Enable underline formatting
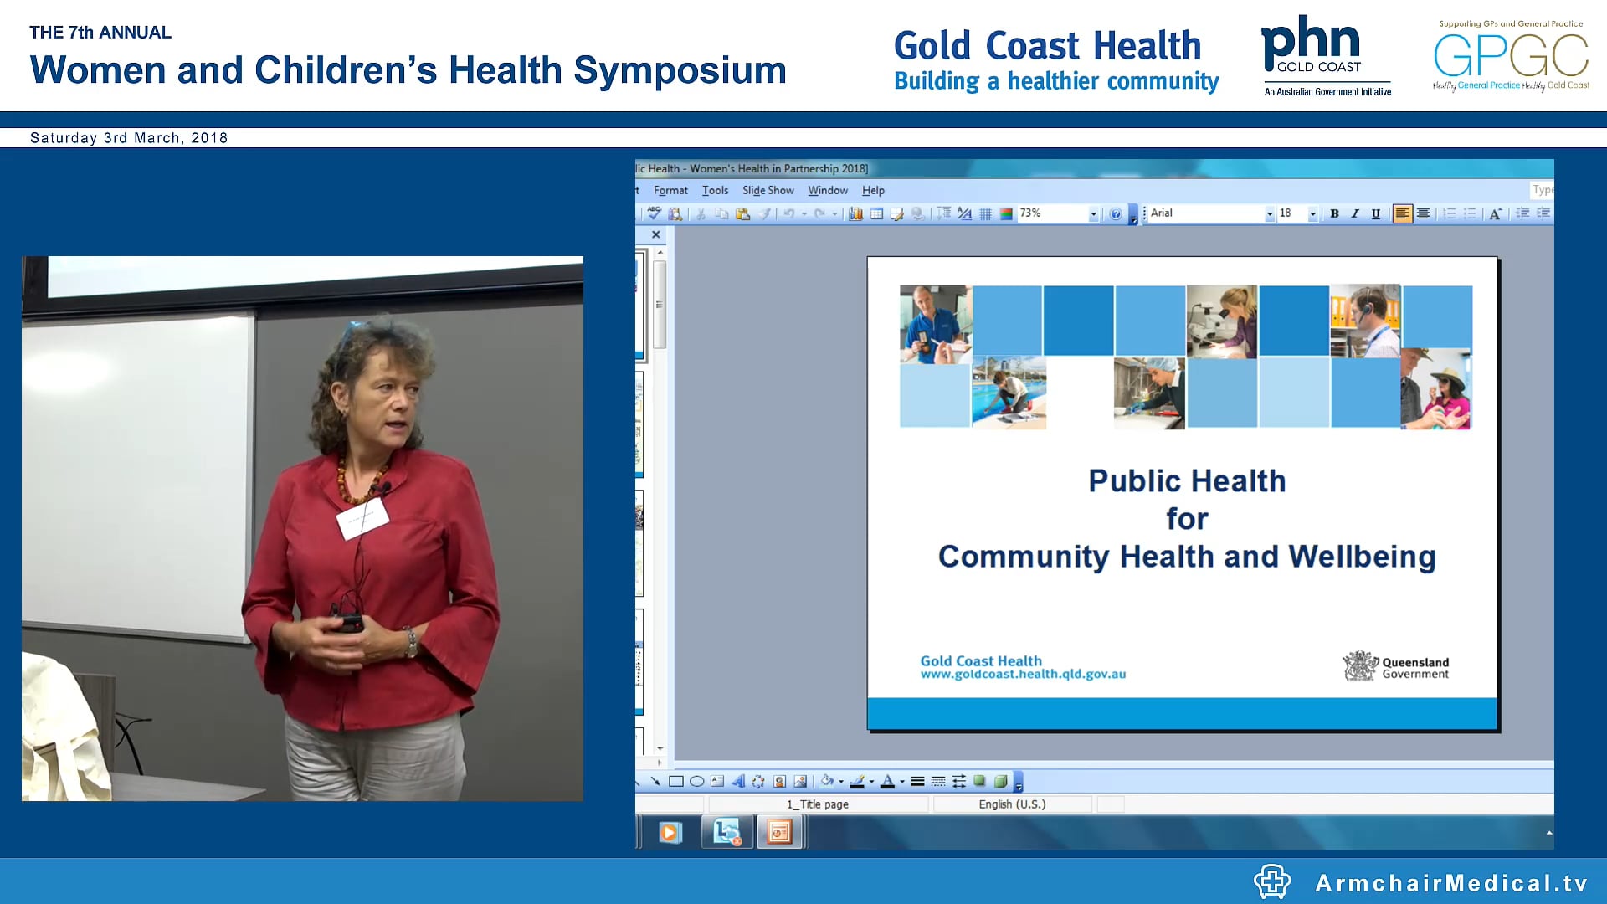Image resolution: width=1607 pixels, height=904 pixels. 1375,214
